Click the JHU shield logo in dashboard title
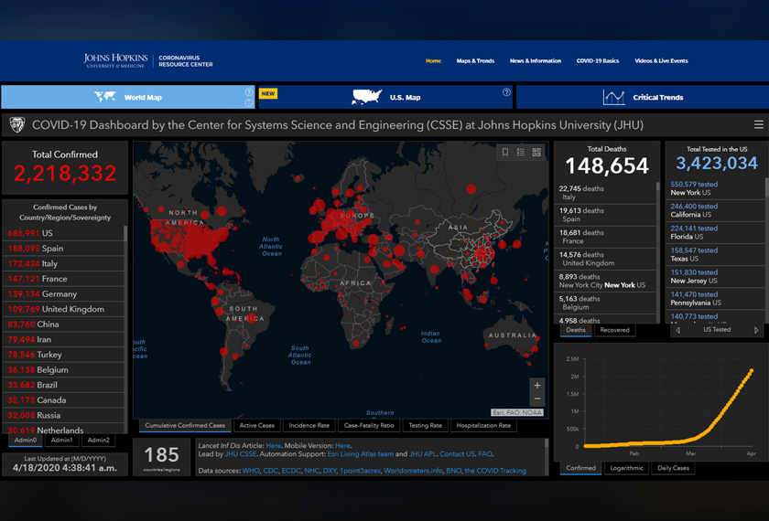The image size is (769, 521). pyautogui.click(x=17, y=125)
